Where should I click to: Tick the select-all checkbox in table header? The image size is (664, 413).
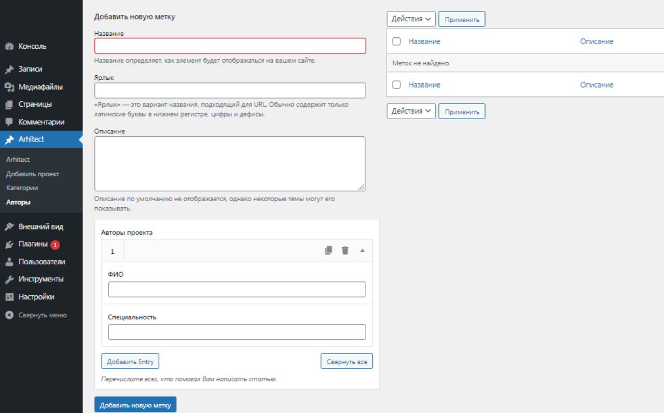pyautogui.click(x=396, y=41)
